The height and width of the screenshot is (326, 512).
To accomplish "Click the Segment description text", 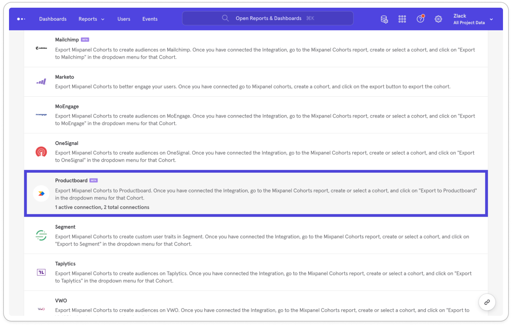I will tap(262, 240).
